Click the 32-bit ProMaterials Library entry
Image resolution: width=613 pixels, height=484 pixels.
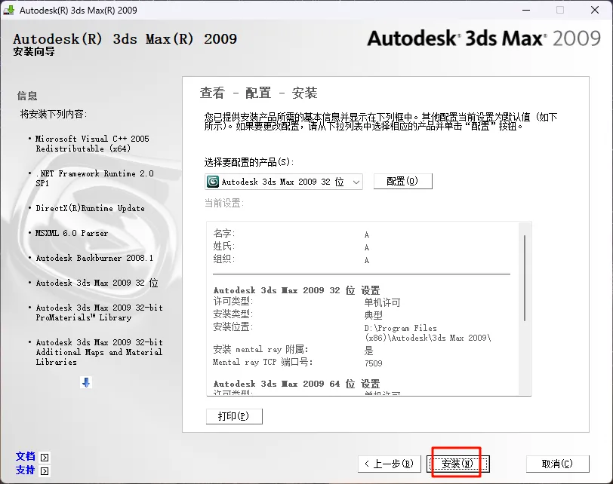[100, 313]
